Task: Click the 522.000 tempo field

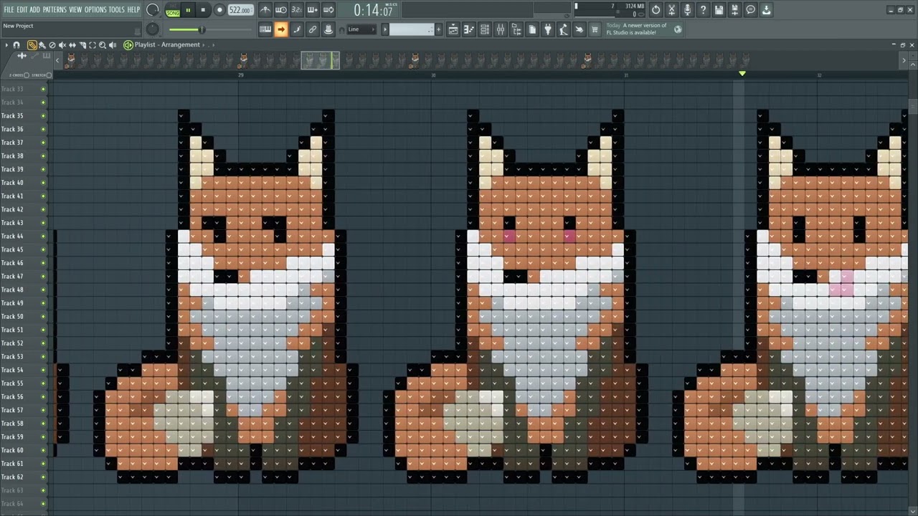Action: (240, 10)
